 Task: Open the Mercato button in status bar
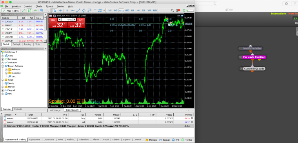coord(151,140)
